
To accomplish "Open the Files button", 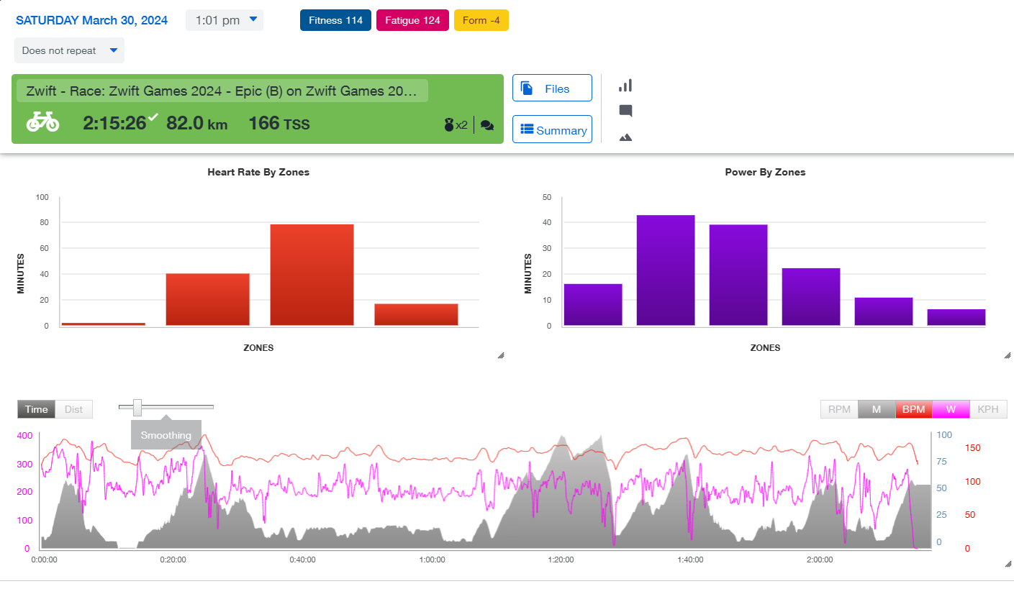I will coord(552,88).
